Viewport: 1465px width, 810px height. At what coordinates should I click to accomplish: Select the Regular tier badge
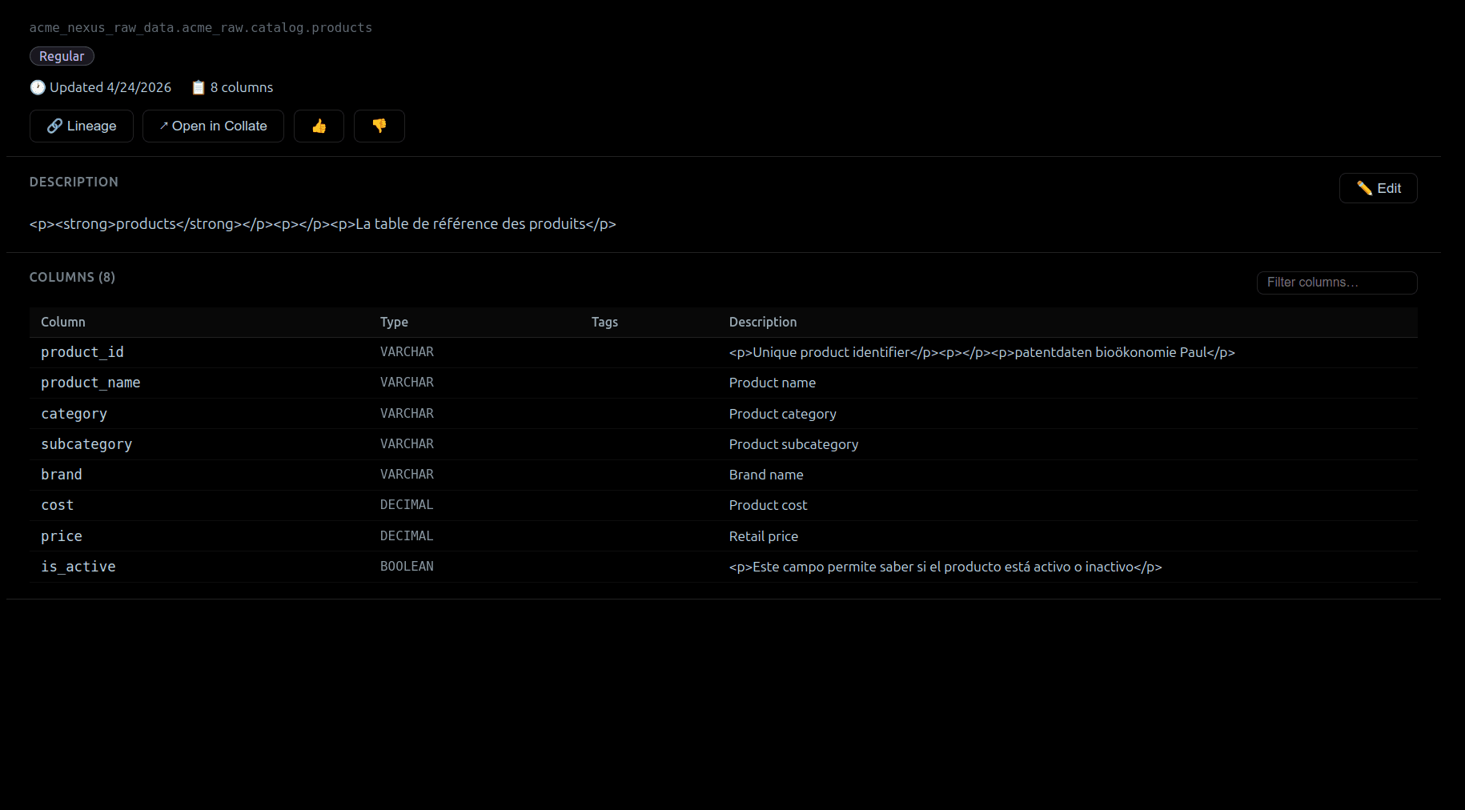(62, 56)
